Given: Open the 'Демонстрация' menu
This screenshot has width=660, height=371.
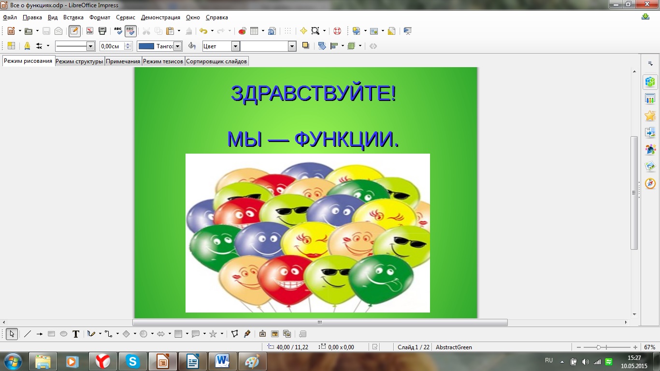Looking at the screenshot, I should click(160, 17).
